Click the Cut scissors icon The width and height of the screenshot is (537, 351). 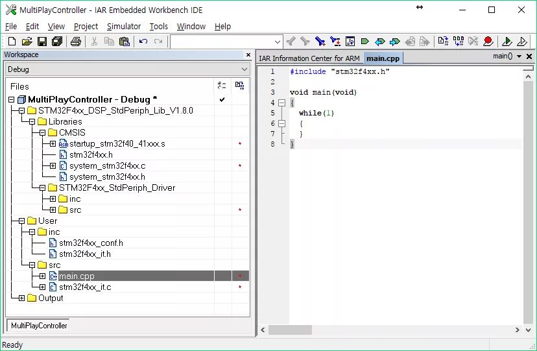[x=94, y=42]
